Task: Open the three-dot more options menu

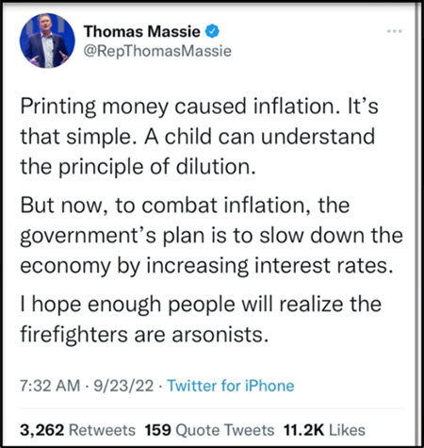Action: [395, 31]
